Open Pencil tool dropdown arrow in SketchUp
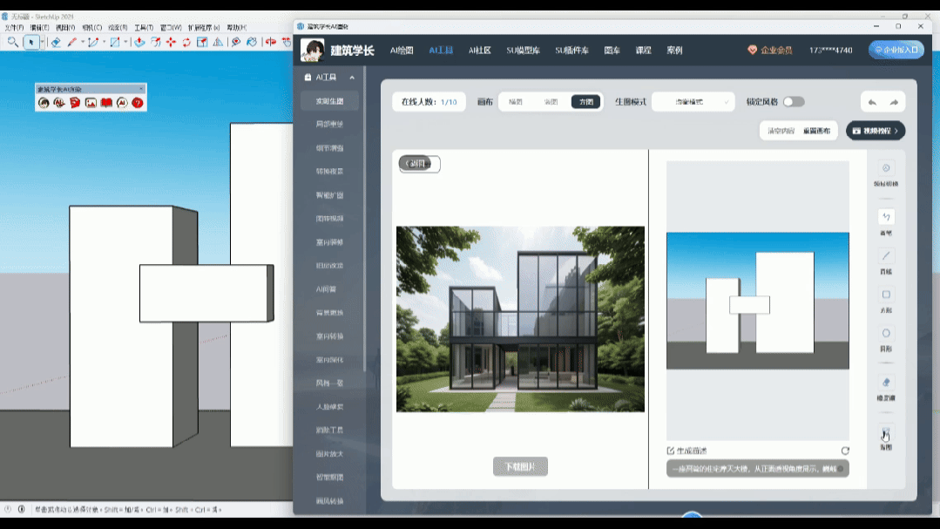 83,42
